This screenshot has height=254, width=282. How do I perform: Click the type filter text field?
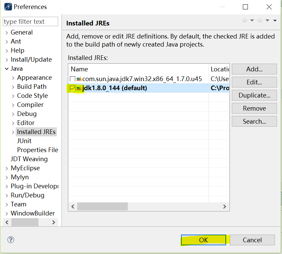tap(30, 22)
